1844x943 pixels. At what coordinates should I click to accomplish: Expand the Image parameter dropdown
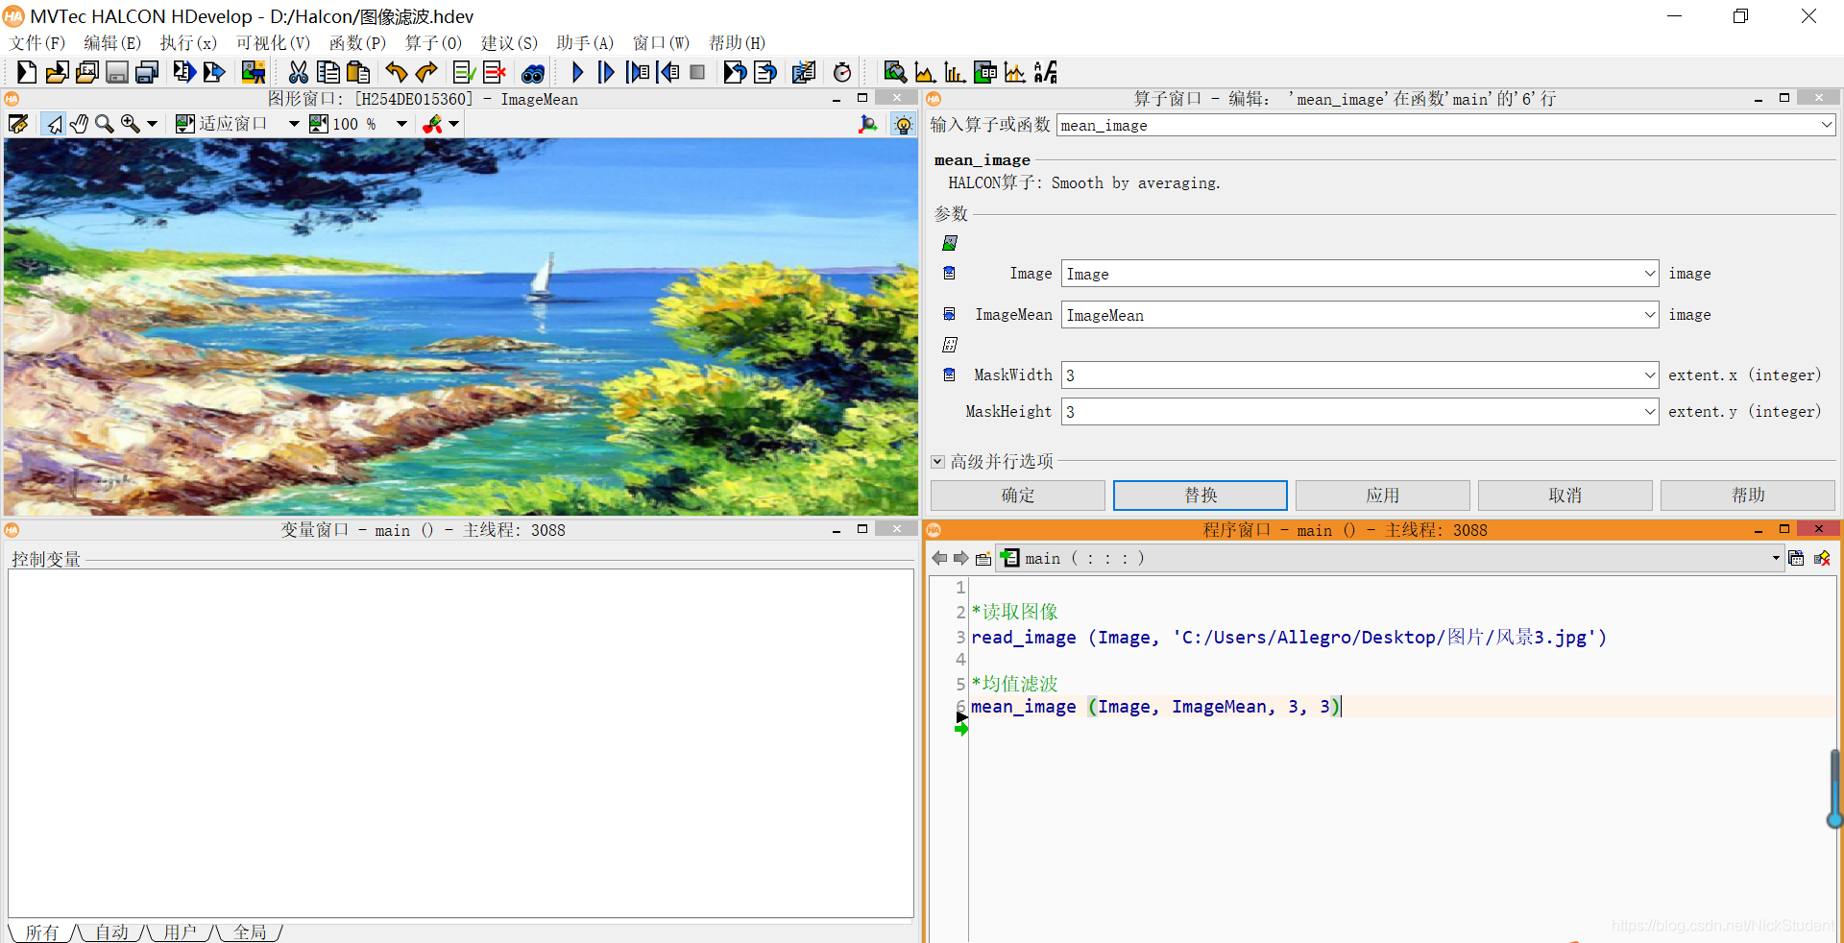(x=1649, y=274)
